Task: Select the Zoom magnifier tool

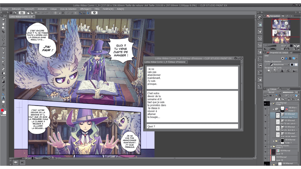Action: tap(3, 20)
